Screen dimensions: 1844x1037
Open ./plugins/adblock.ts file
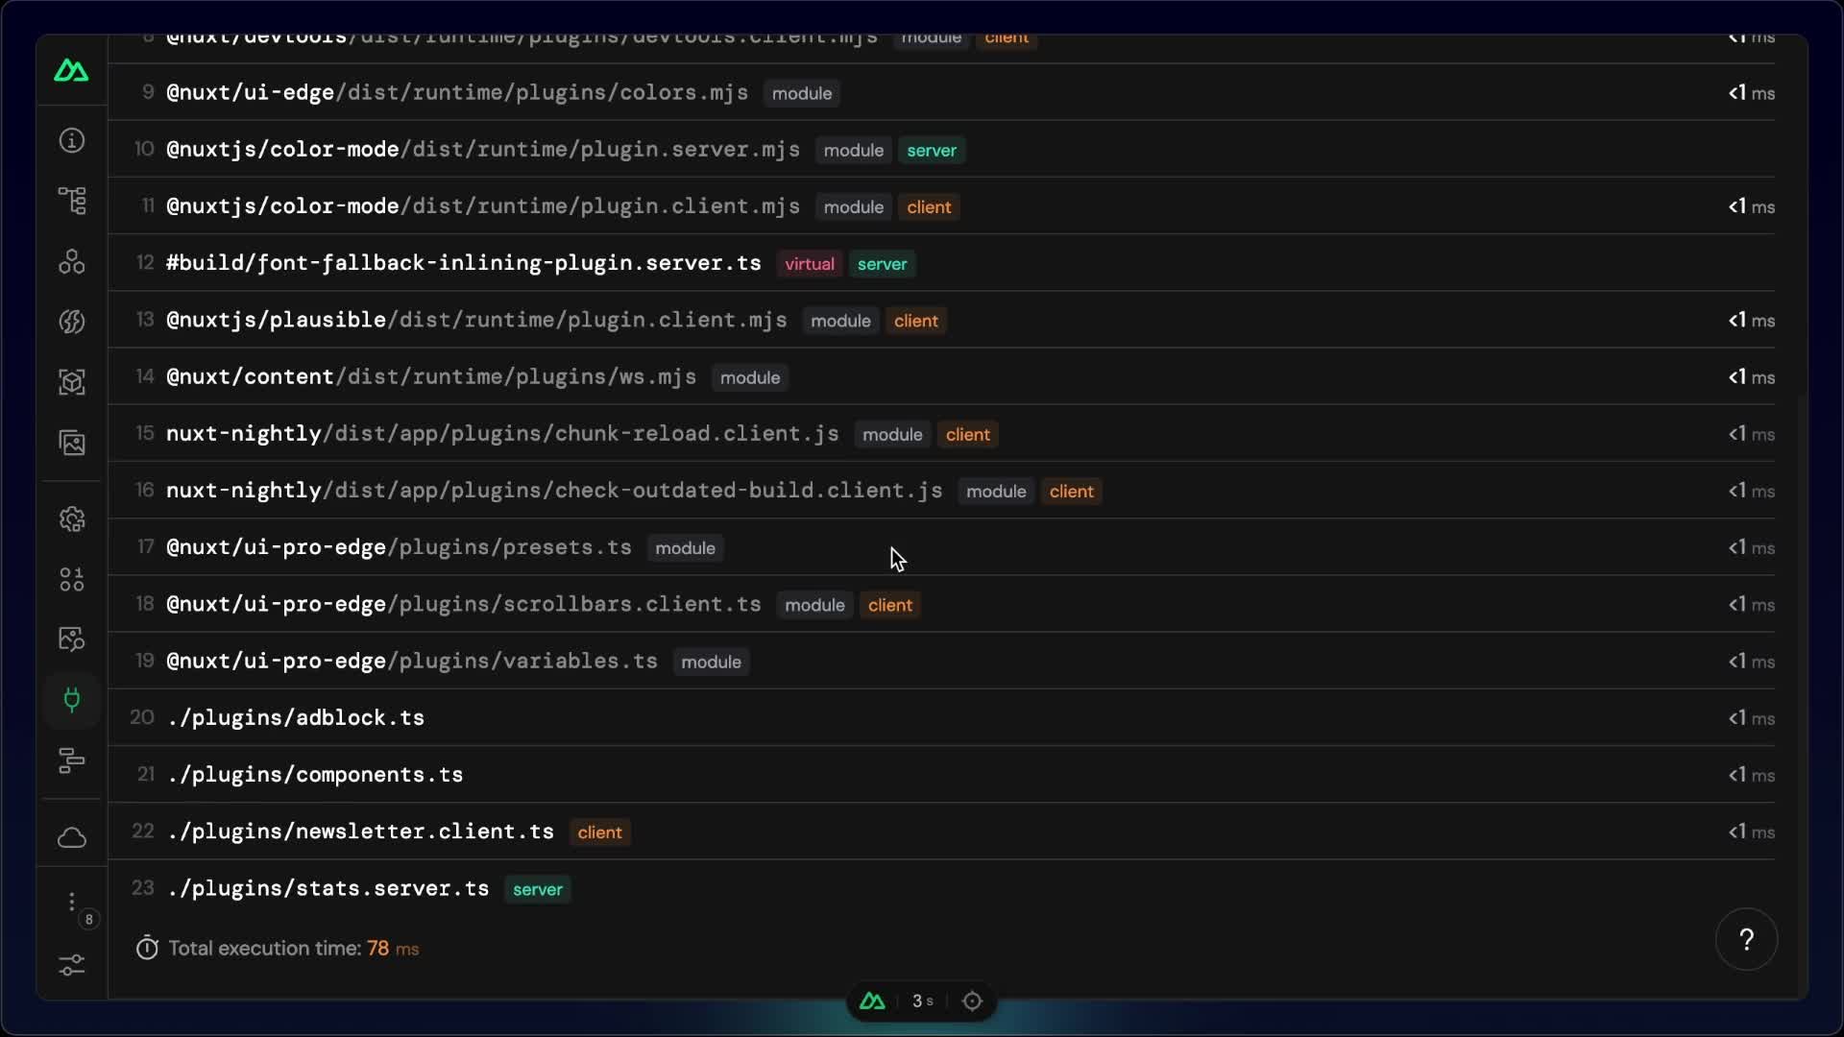(296, 717)
